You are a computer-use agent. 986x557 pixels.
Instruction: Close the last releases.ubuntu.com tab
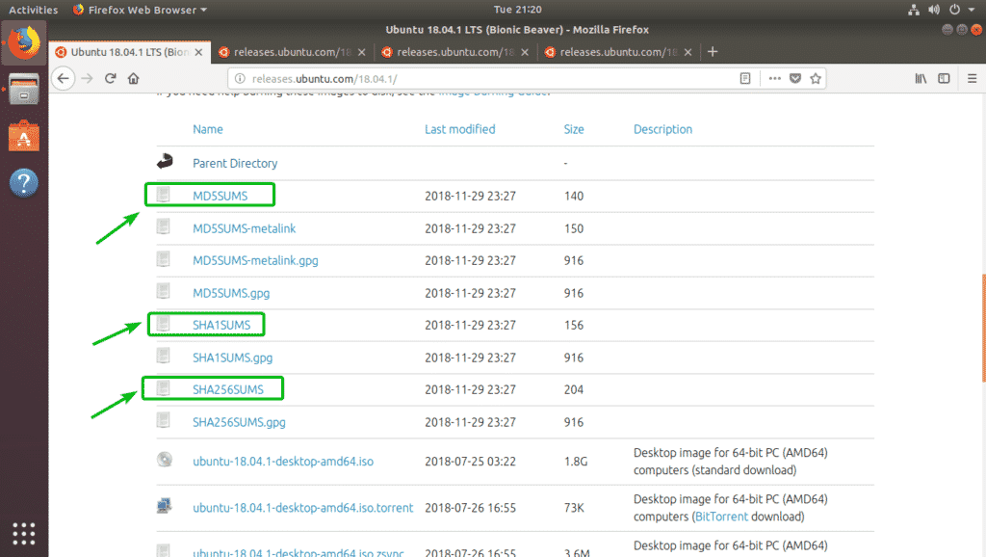(x=688, y=52)
